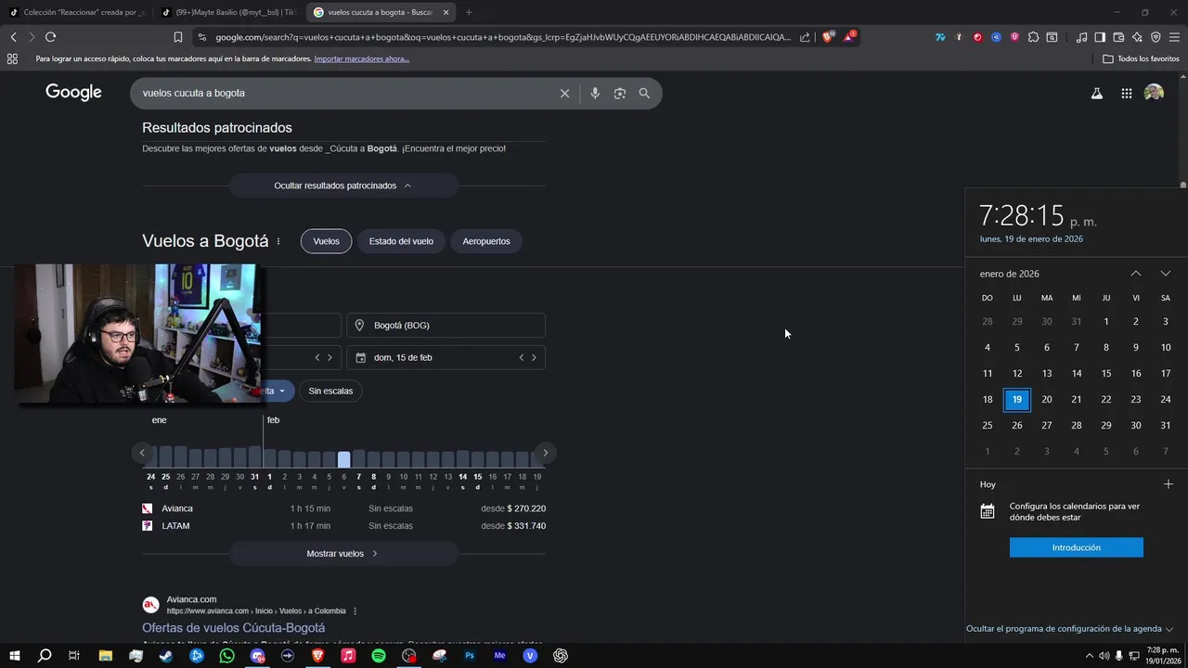Open Ofertas de vuelos Cúcuta-Bogotá result
The width and height of the screenshot is (1188, 668).
point(233,628)
